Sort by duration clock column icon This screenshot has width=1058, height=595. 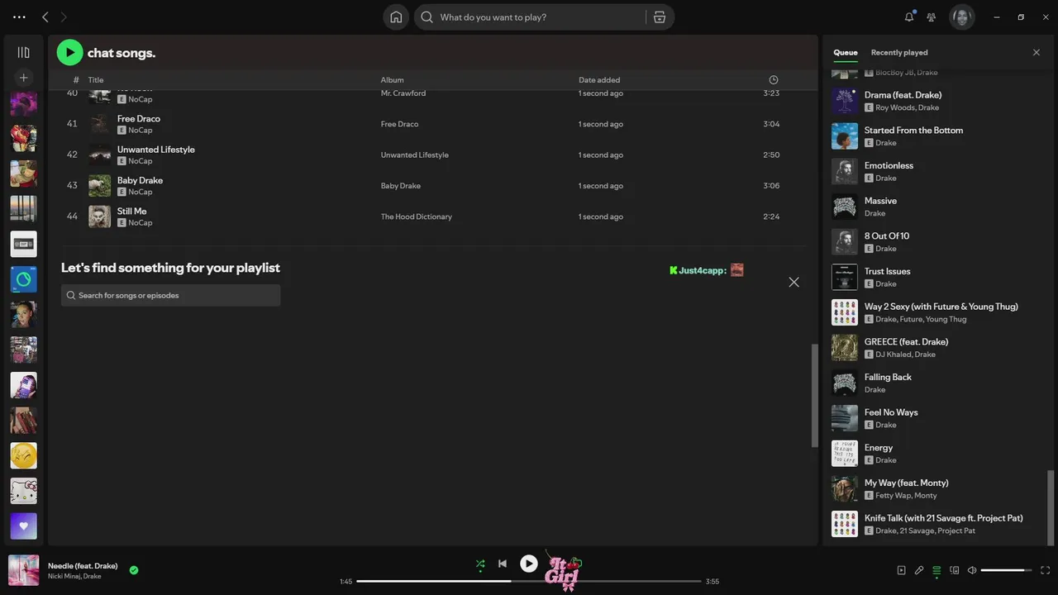[x=774, y=80]
